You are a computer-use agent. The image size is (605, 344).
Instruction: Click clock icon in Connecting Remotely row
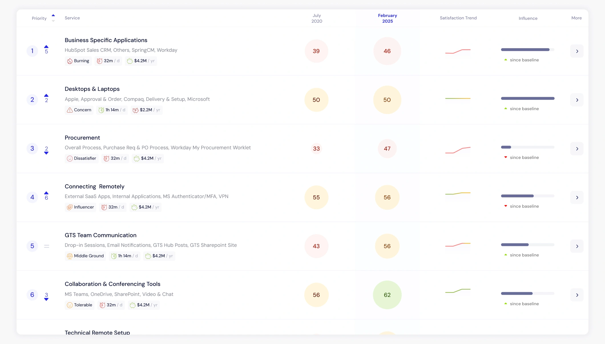tap(104, 207)
